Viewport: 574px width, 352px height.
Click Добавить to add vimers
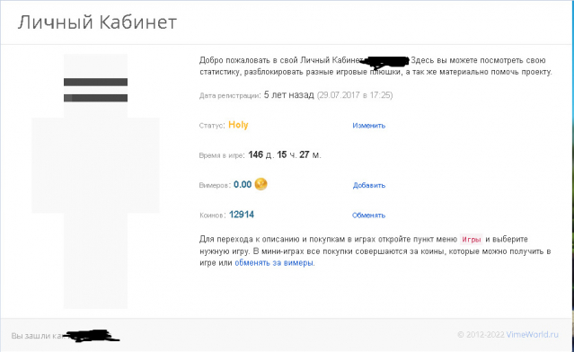tap(369, 186)
